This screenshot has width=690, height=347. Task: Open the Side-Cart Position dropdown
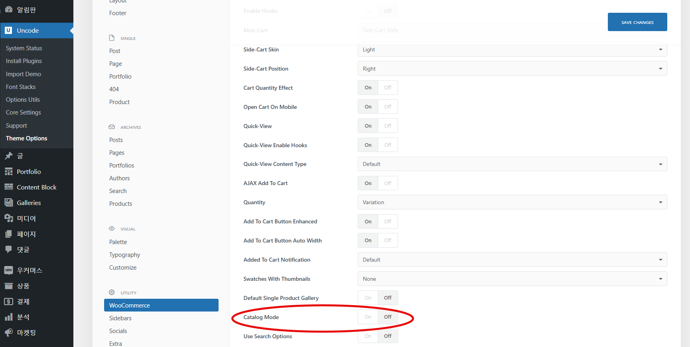point(512,69)
